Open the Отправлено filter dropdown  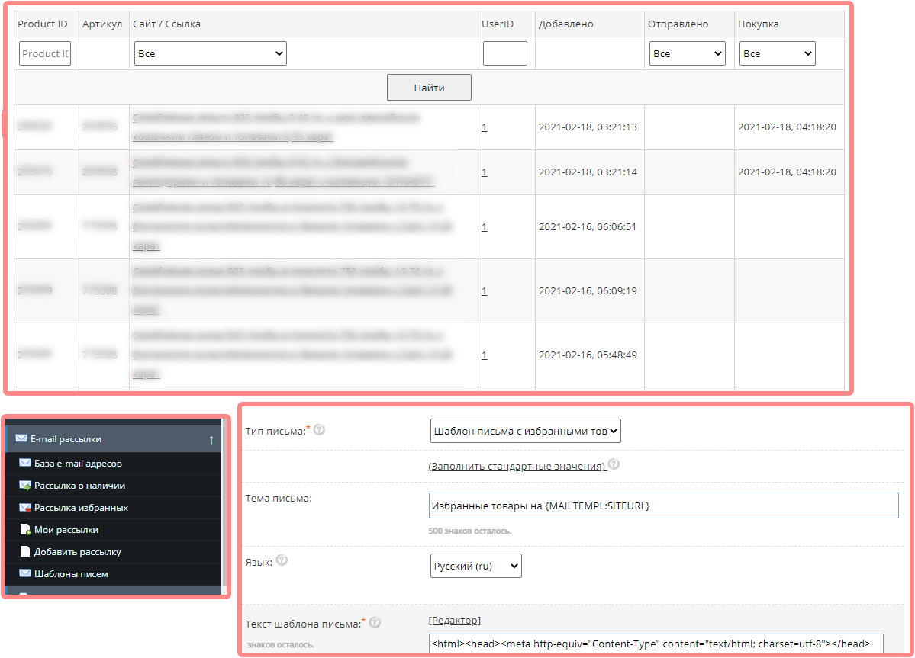[687, 53]
